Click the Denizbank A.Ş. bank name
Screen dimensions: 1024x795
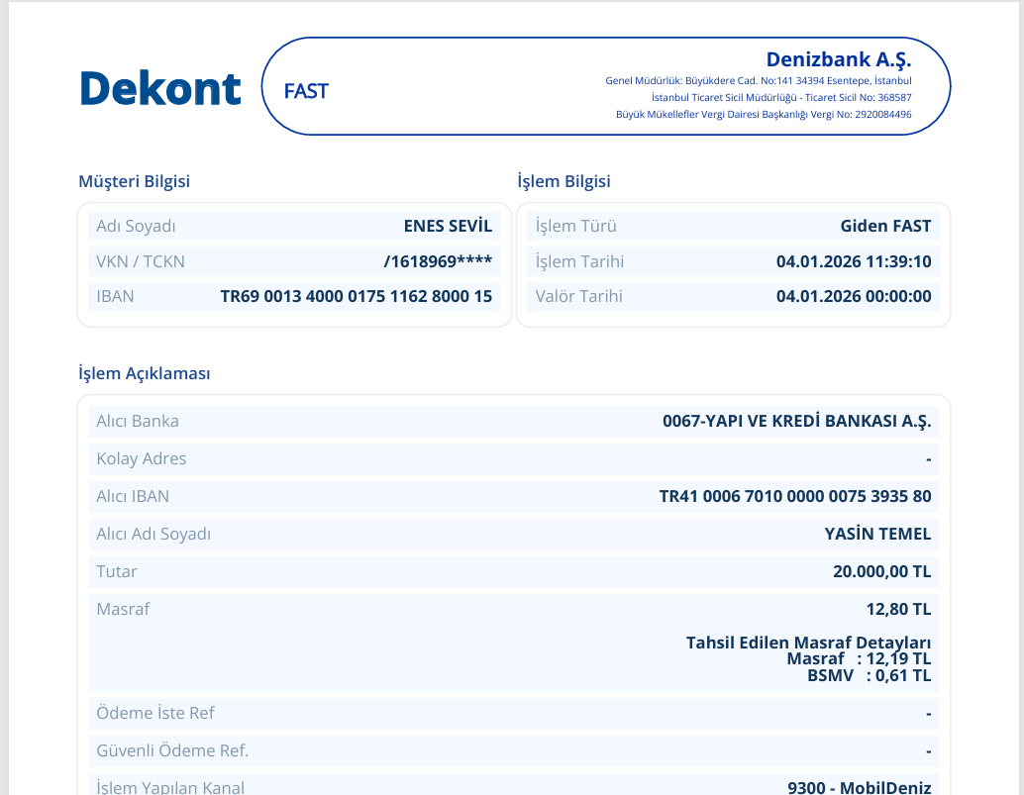(x=839, y=59)
